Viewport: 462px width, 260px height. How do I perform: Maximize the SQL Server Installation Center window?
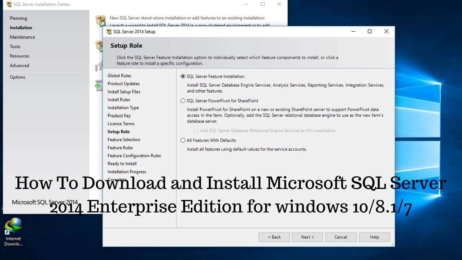(x=262, y=4)
